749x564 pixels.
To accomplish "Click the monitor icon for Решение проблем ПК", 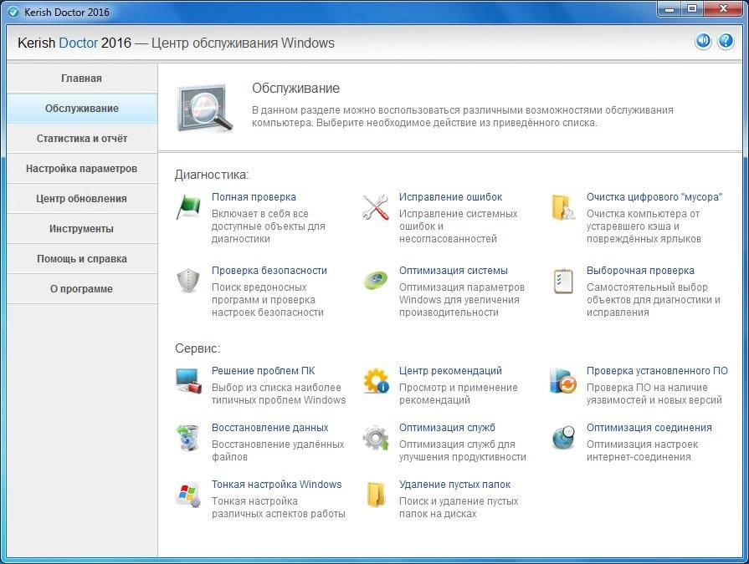I will (x=188, y=381).
